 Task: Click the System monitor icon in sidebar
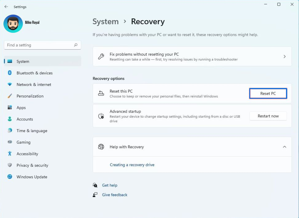pos(10,61)
